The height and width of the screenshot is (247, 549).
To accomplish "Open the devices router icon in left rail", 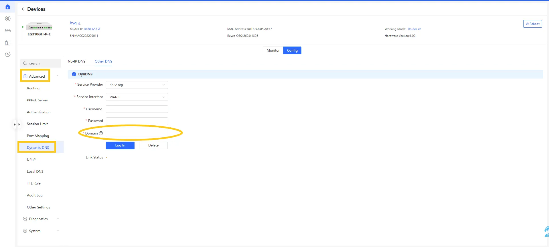I will coord(8,31).
